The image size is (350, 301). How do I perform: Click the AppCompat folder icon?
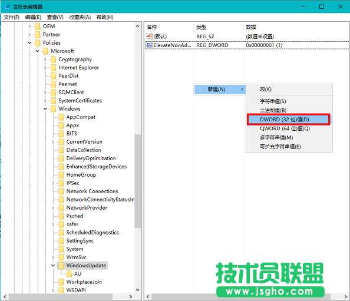(x=61, y=117)
